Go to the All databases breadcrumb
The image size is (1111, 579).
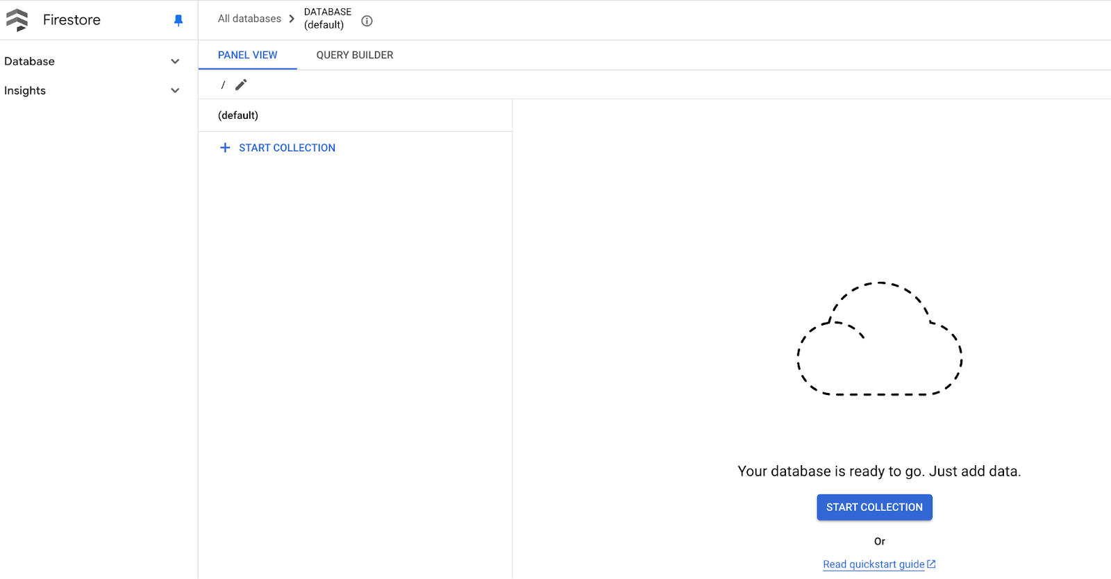coord(249,19)
